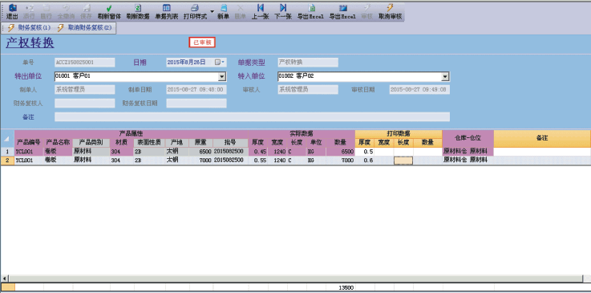The height and width of the screenshot is (293, 591).
Task: Create a new document with 新单
Action: tap(223, 12)
